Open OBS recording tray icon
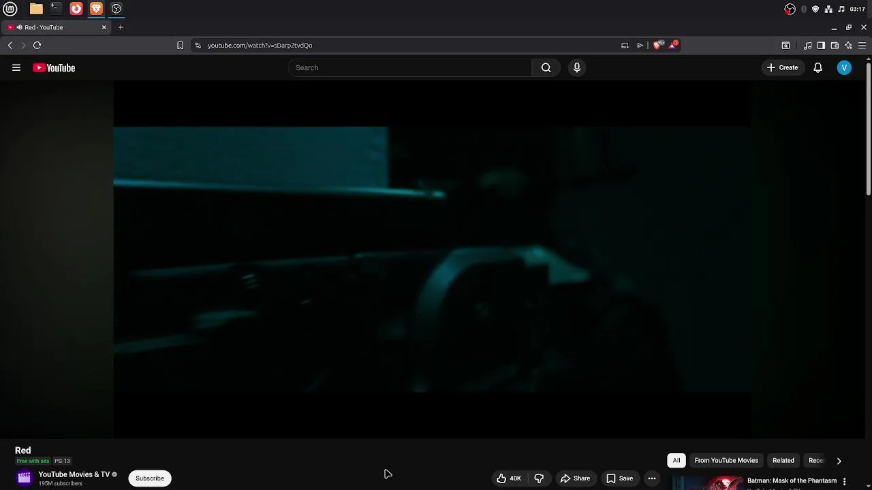Screen dimensions: 872x490 (790, 9)
